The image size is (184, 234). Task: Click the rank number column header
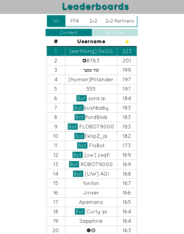click(56, 41)
